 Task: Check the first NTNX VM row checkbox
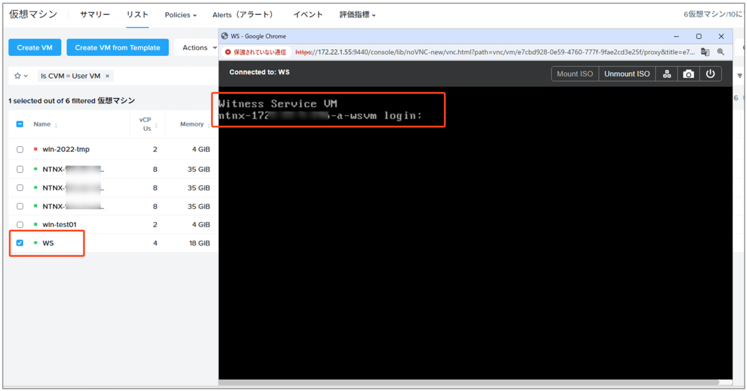coord(20,169)
